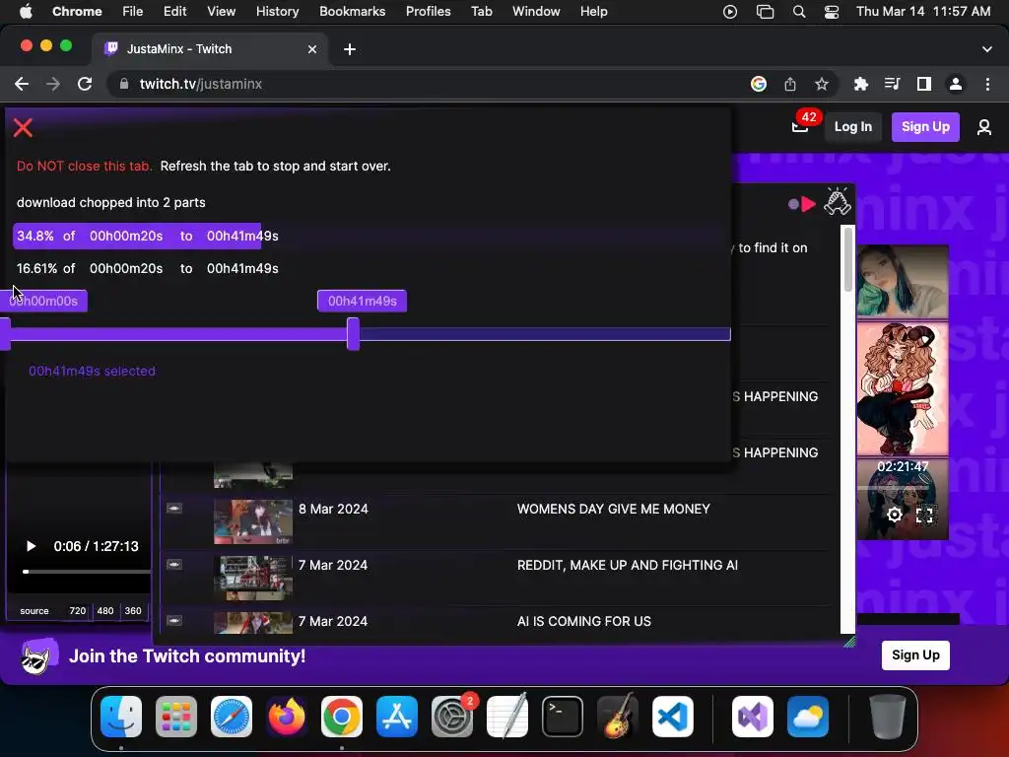Click the address bar URL twitch.tv/justaminx
1009x757 pixels.
(x=201, y=84)
